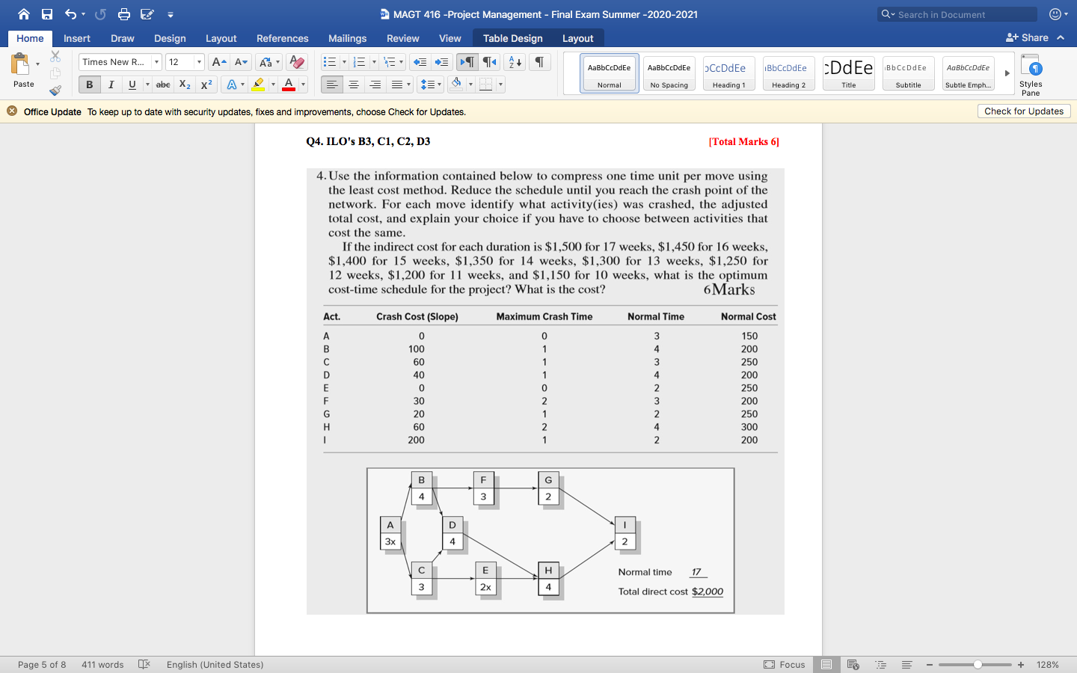Select the Subscript icon
This screenshot has width=1077, height=673.
point(184,84)
